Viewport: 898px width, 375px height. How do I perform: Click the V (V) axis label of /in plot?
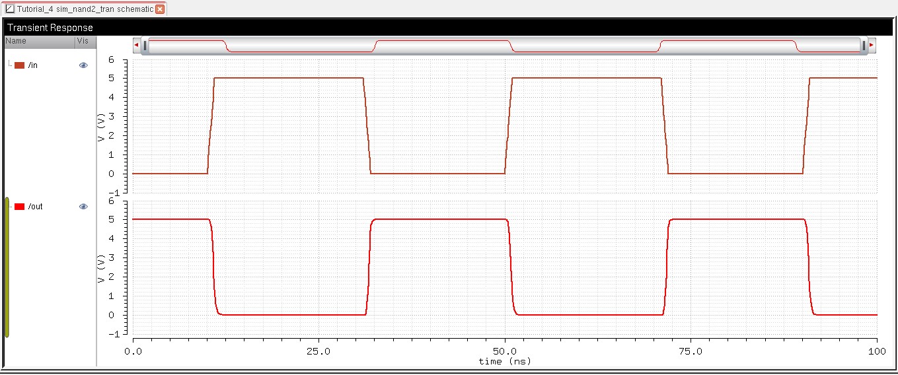tap(101, 127)
